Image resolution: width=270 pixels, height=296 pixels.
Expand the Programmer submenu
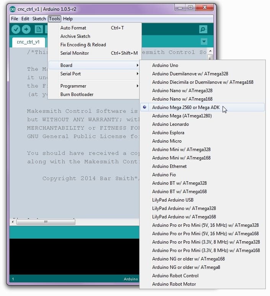coord(73,86)
